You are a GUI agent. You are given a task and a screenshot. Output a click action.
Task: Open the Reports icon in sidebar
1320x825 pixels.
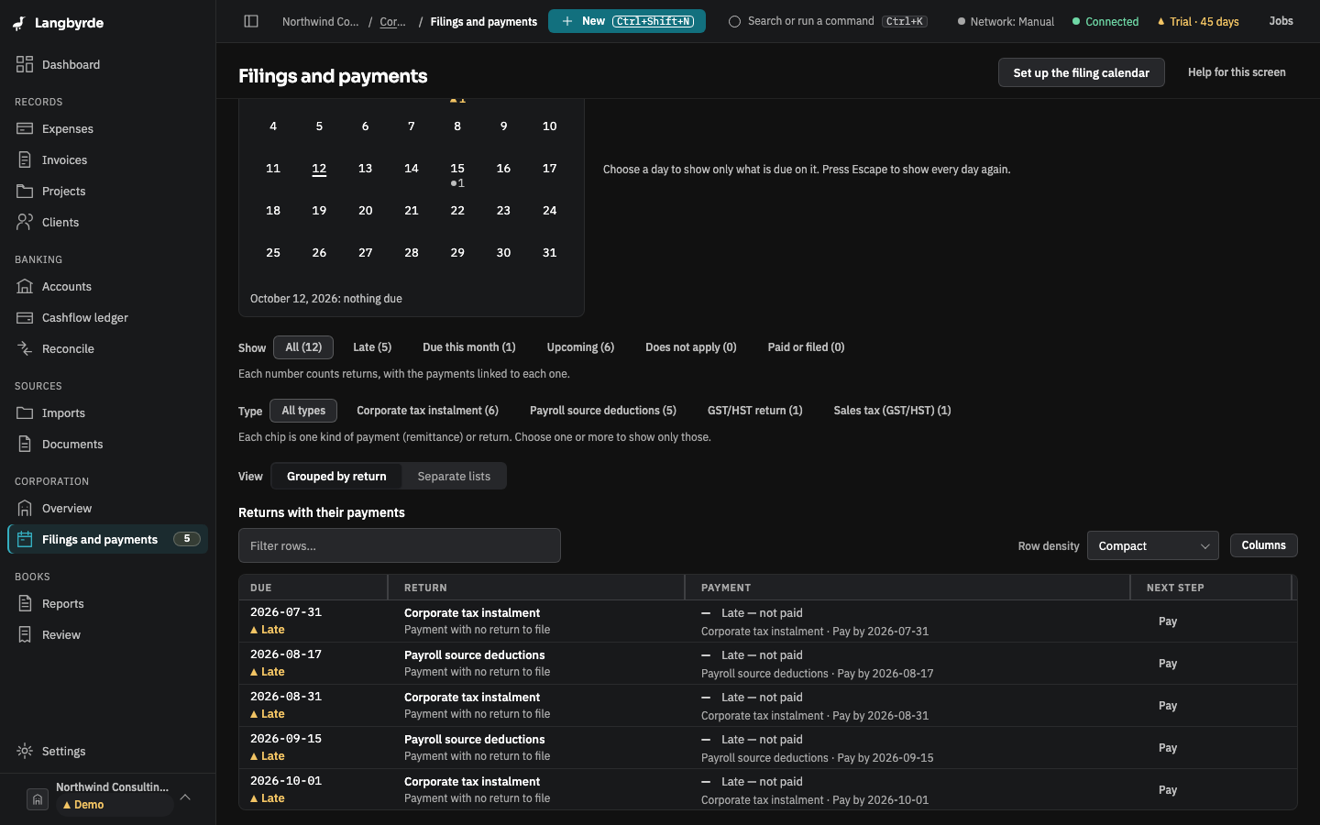click(x=25, y=603)
